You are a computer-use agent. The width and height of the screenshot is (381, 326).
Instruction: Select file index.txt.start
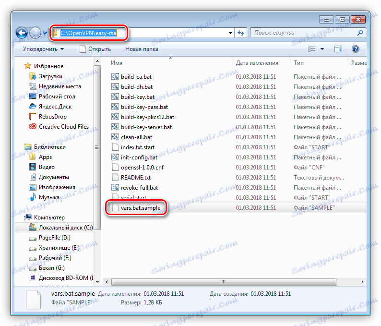point(138,147)
